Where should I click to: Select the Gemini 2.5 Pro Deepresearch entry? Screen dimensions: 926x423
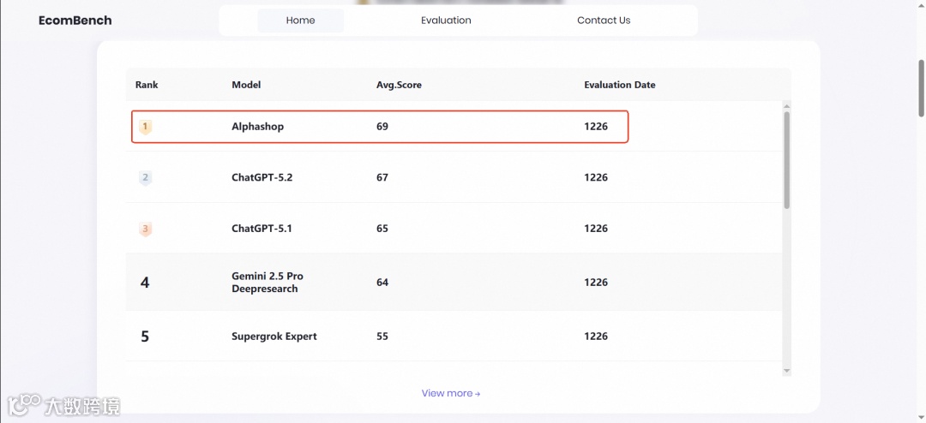pos(268,283)
